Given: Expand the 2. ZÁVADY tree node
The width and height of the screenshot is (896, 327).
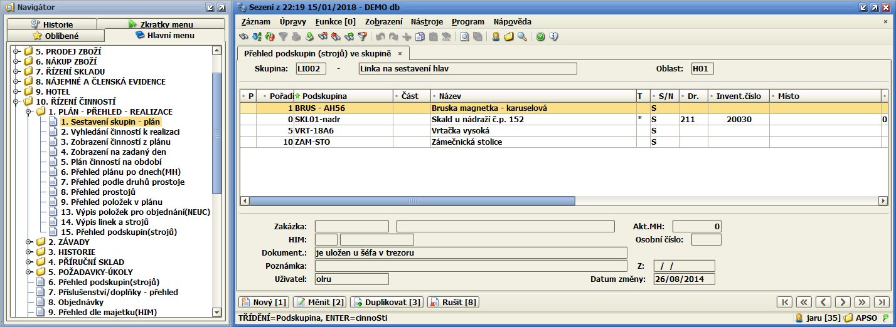Looking at the screenshot, I should (29, 242).
